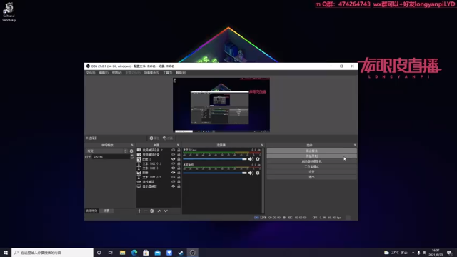
Task: Show the 游戏捕获 source
Action: click(173, 182)
